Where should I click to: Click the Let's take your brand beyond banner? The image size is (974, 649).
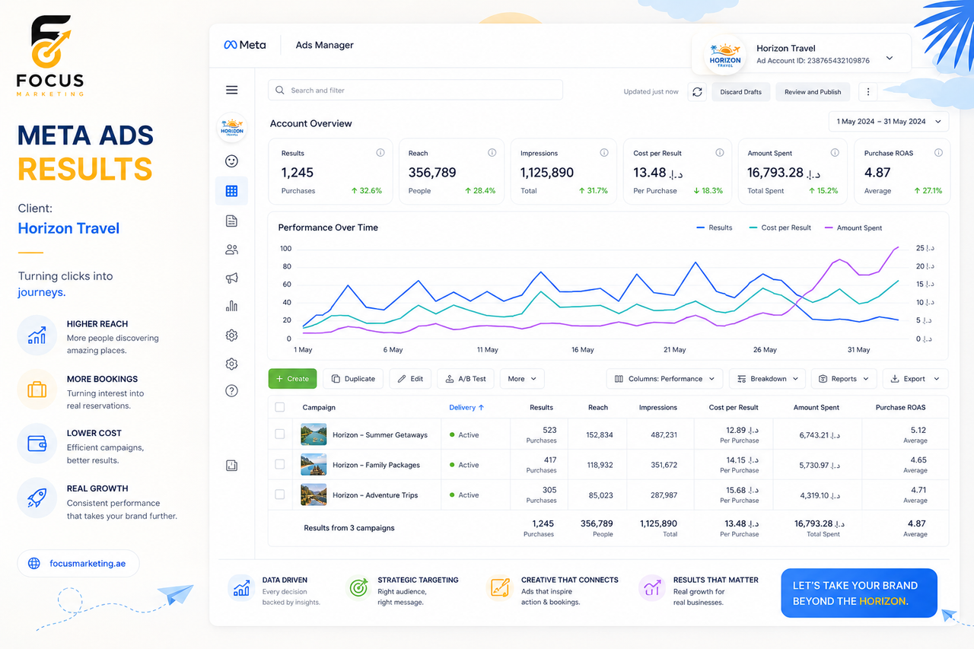tap(859, 593)
